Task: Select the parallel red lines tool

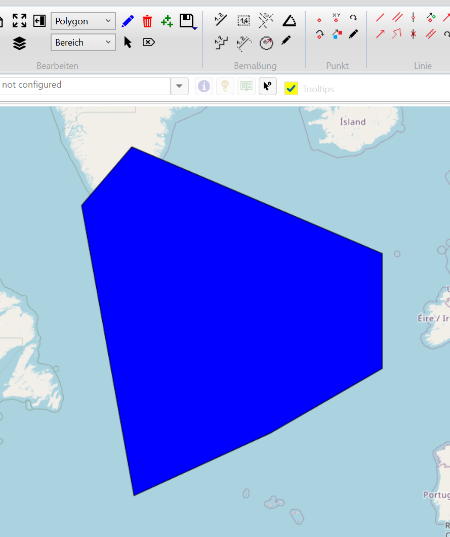Action: click(x=397, y=17)
